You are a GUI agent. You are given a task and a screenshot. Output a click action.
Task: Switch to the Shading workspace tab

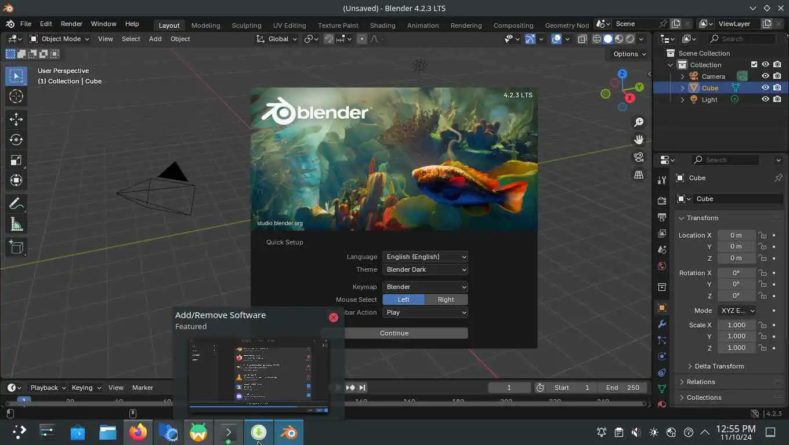tap(382, 25)
